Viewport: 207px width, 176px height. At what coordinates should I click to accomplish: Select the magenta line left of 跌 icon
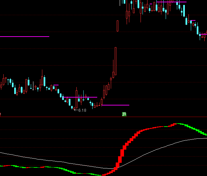(x=115, y=105)
